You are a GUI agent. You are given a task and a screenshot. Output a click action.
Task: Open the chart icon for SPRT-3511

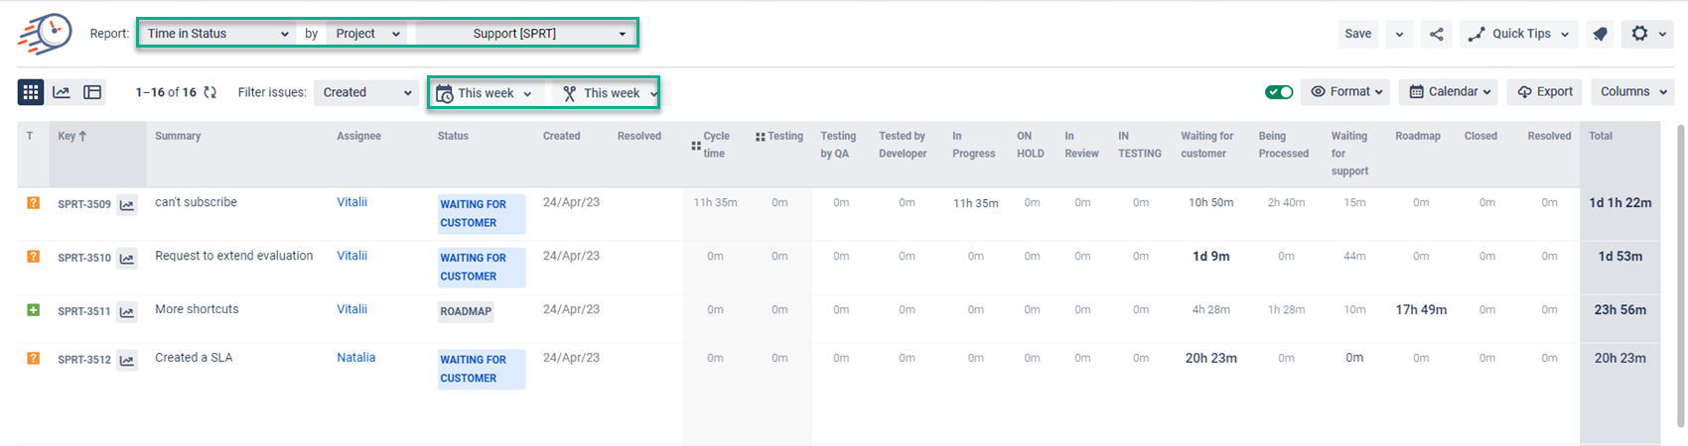(x=127, y=312)
